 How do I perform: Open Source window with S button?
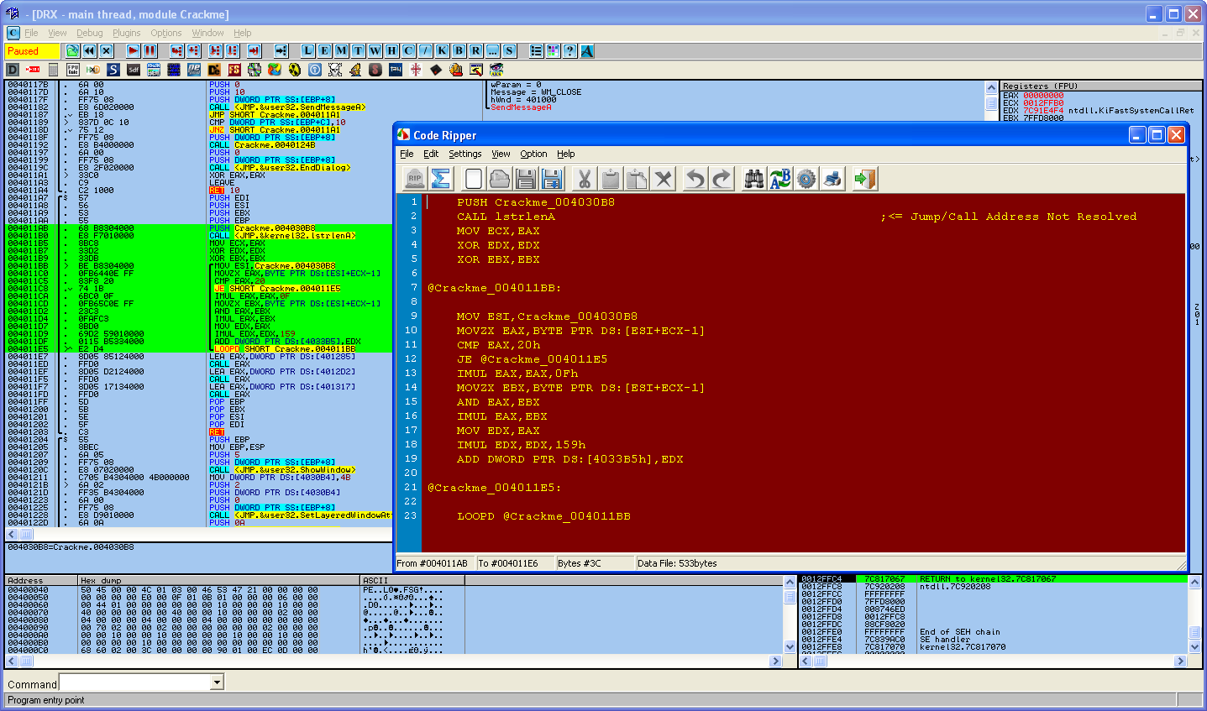coord(509,51)
